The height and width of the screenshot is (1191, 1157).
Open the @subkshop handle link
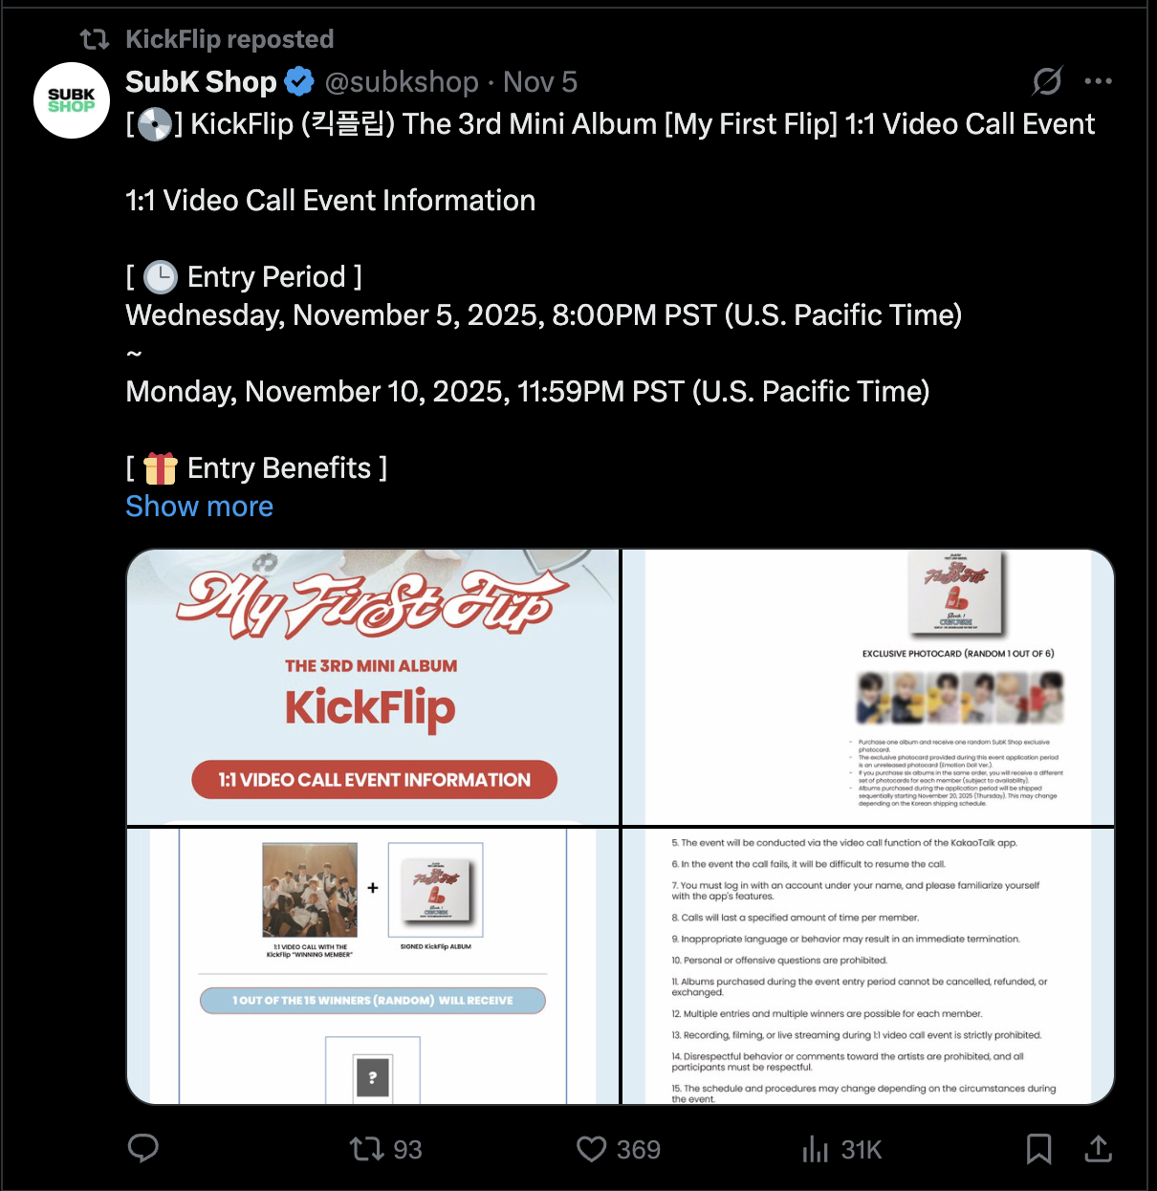click(402, 82)
